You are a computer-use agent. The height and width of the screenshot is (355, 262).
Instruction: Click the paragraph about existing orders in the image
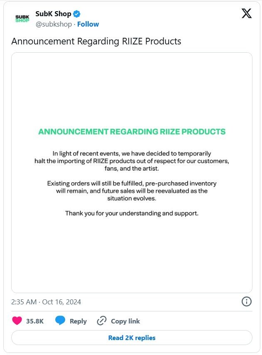point(132,191)
